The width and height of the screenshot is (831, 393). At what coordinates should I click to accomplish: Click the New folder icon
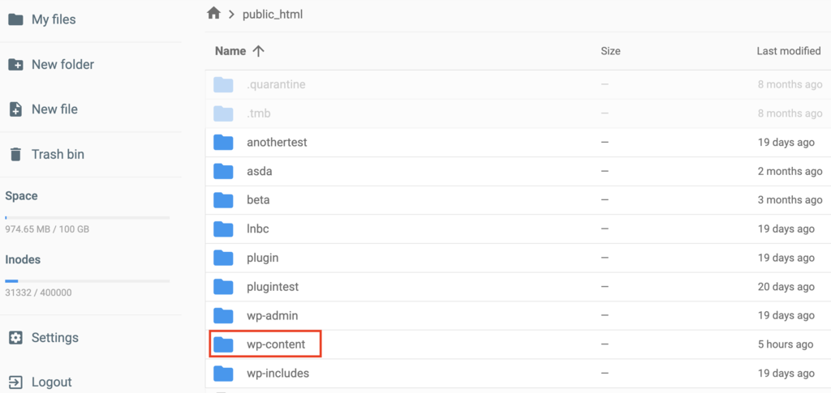click(15, 65)
